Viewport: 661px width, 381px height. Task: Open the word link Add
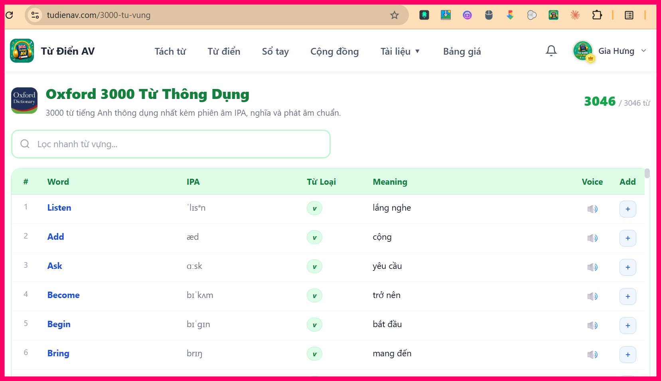coord(55,237)
